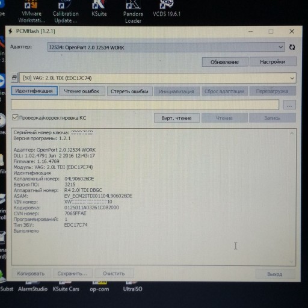Open Настройки button

[273, 62]
